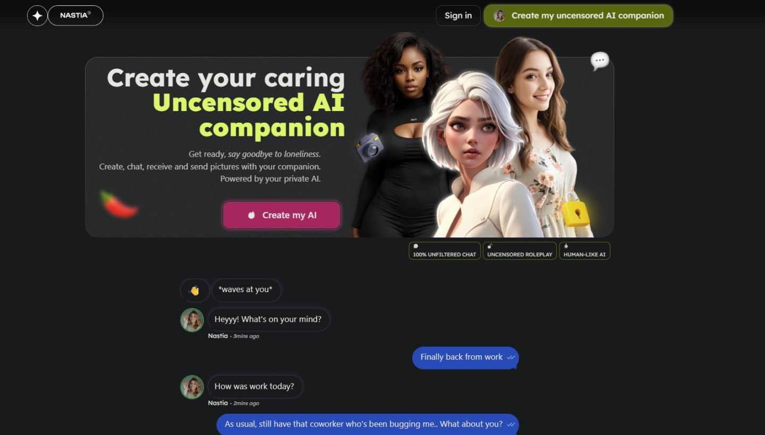Viewport: 765px width, 435px height.
Task: Click the waving hand emoji bubble
Action: [x=194, y=291]
